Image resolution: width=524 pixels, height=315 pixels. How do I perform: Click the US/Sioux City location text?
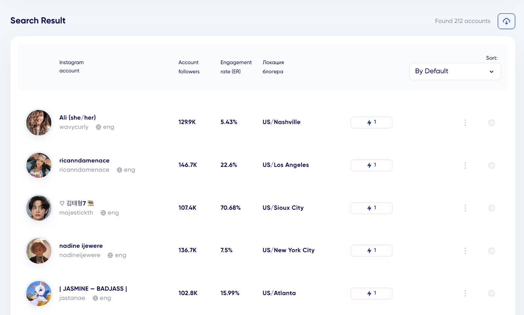283,208
